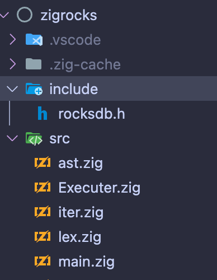Click the circle icon beside zigrocks
The width and height of the screenshot is (217, 280).
pos(25,15)
